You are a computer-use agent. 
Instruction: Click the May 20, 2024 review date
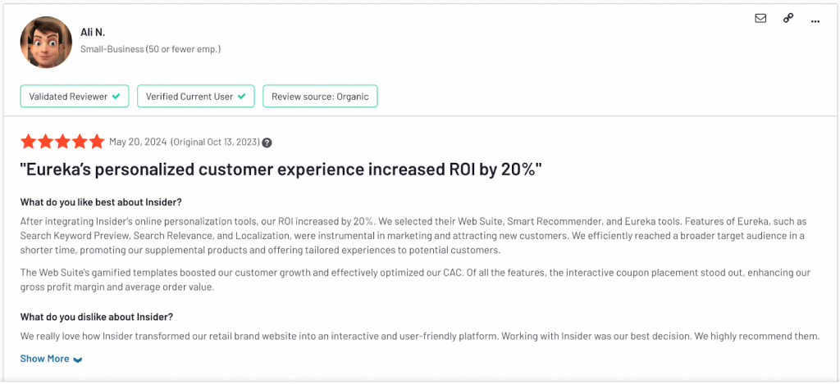[x=139, y=142]
